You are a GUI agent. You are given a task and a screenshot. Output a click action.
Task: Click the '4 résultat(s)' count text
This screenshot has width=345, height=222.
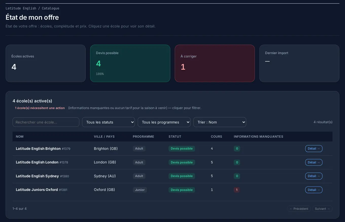[x=323, y=122]
